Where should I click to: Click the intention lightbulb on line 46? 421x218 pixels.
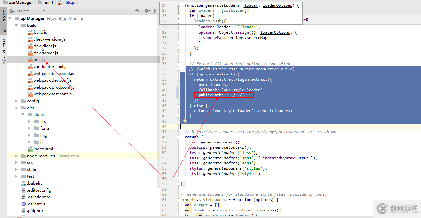pyautogui.click(x=185, y=121)
